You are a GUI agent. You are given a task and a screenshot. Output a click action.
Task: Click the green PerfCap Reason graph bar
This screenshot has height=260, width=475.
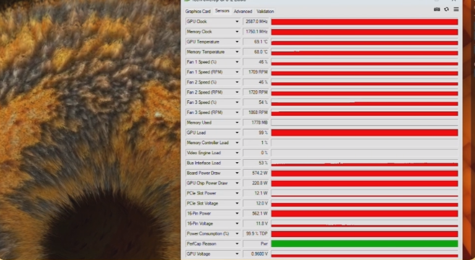coord(364,244)
